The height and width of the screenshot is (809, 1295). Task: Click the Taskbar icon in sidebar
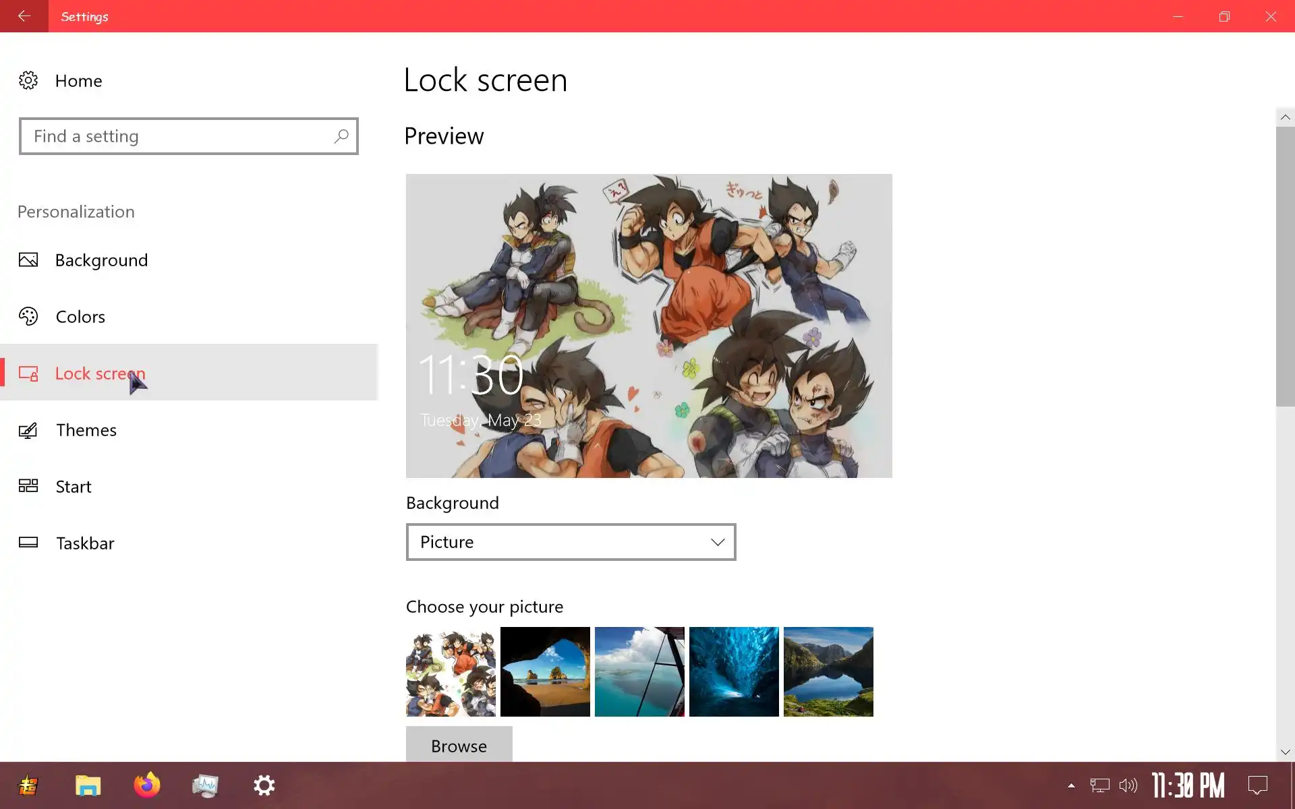28,543
